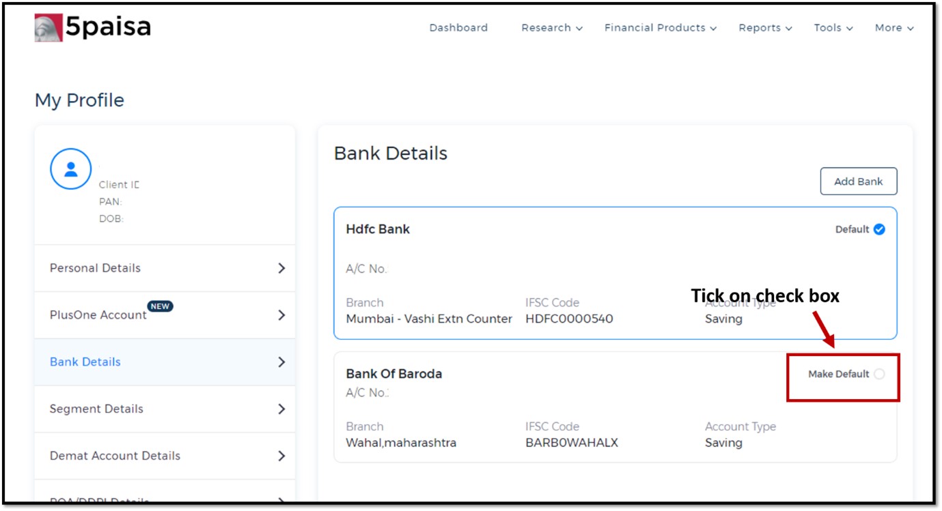Click the BARB0WAHALX IFSC code
The width and height of the screenshot is (942, 511).
coord(572,443)
